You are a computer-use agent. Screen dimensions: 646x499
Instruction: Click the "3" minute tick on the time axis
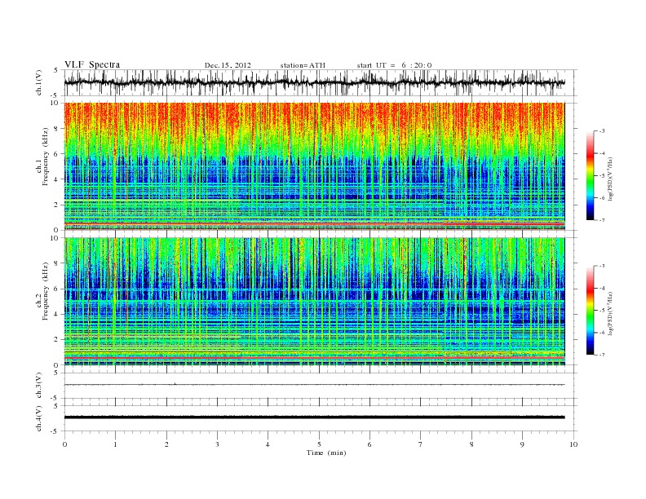tap(217, 444)
